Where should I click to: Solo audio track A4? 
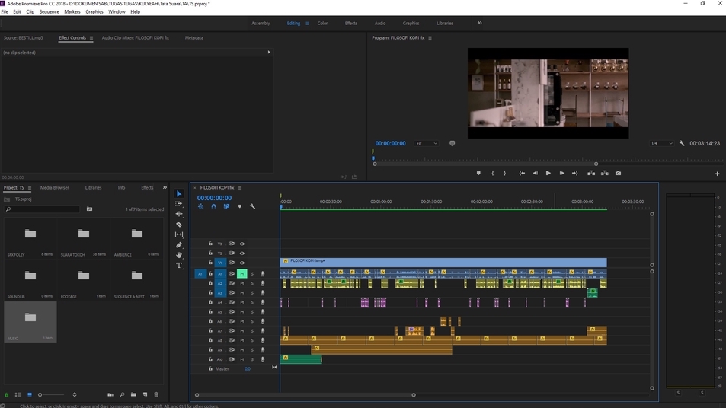click(252, 302)
